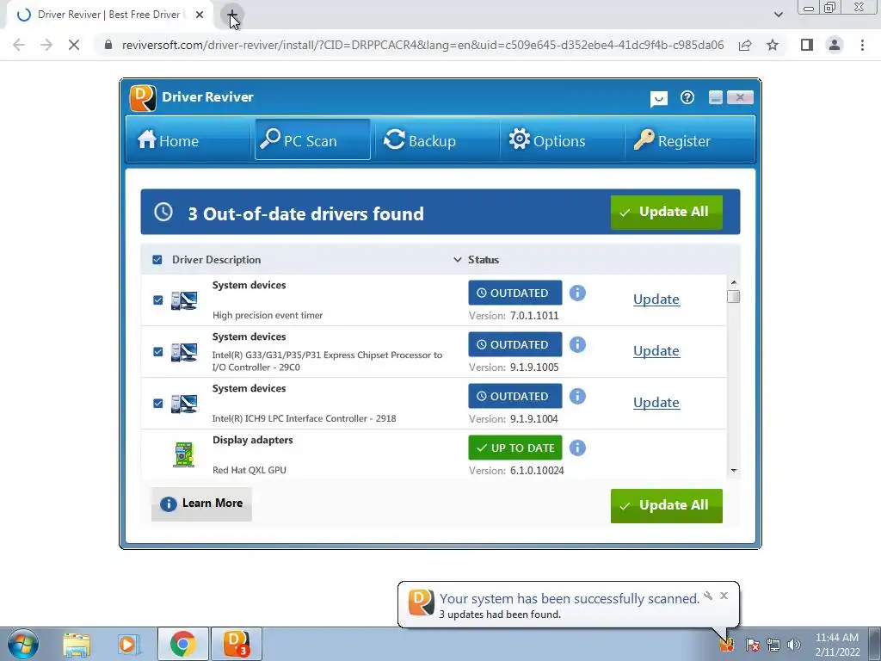
Task: Click the volume speaker tray icon
Action: pos(794,645)
